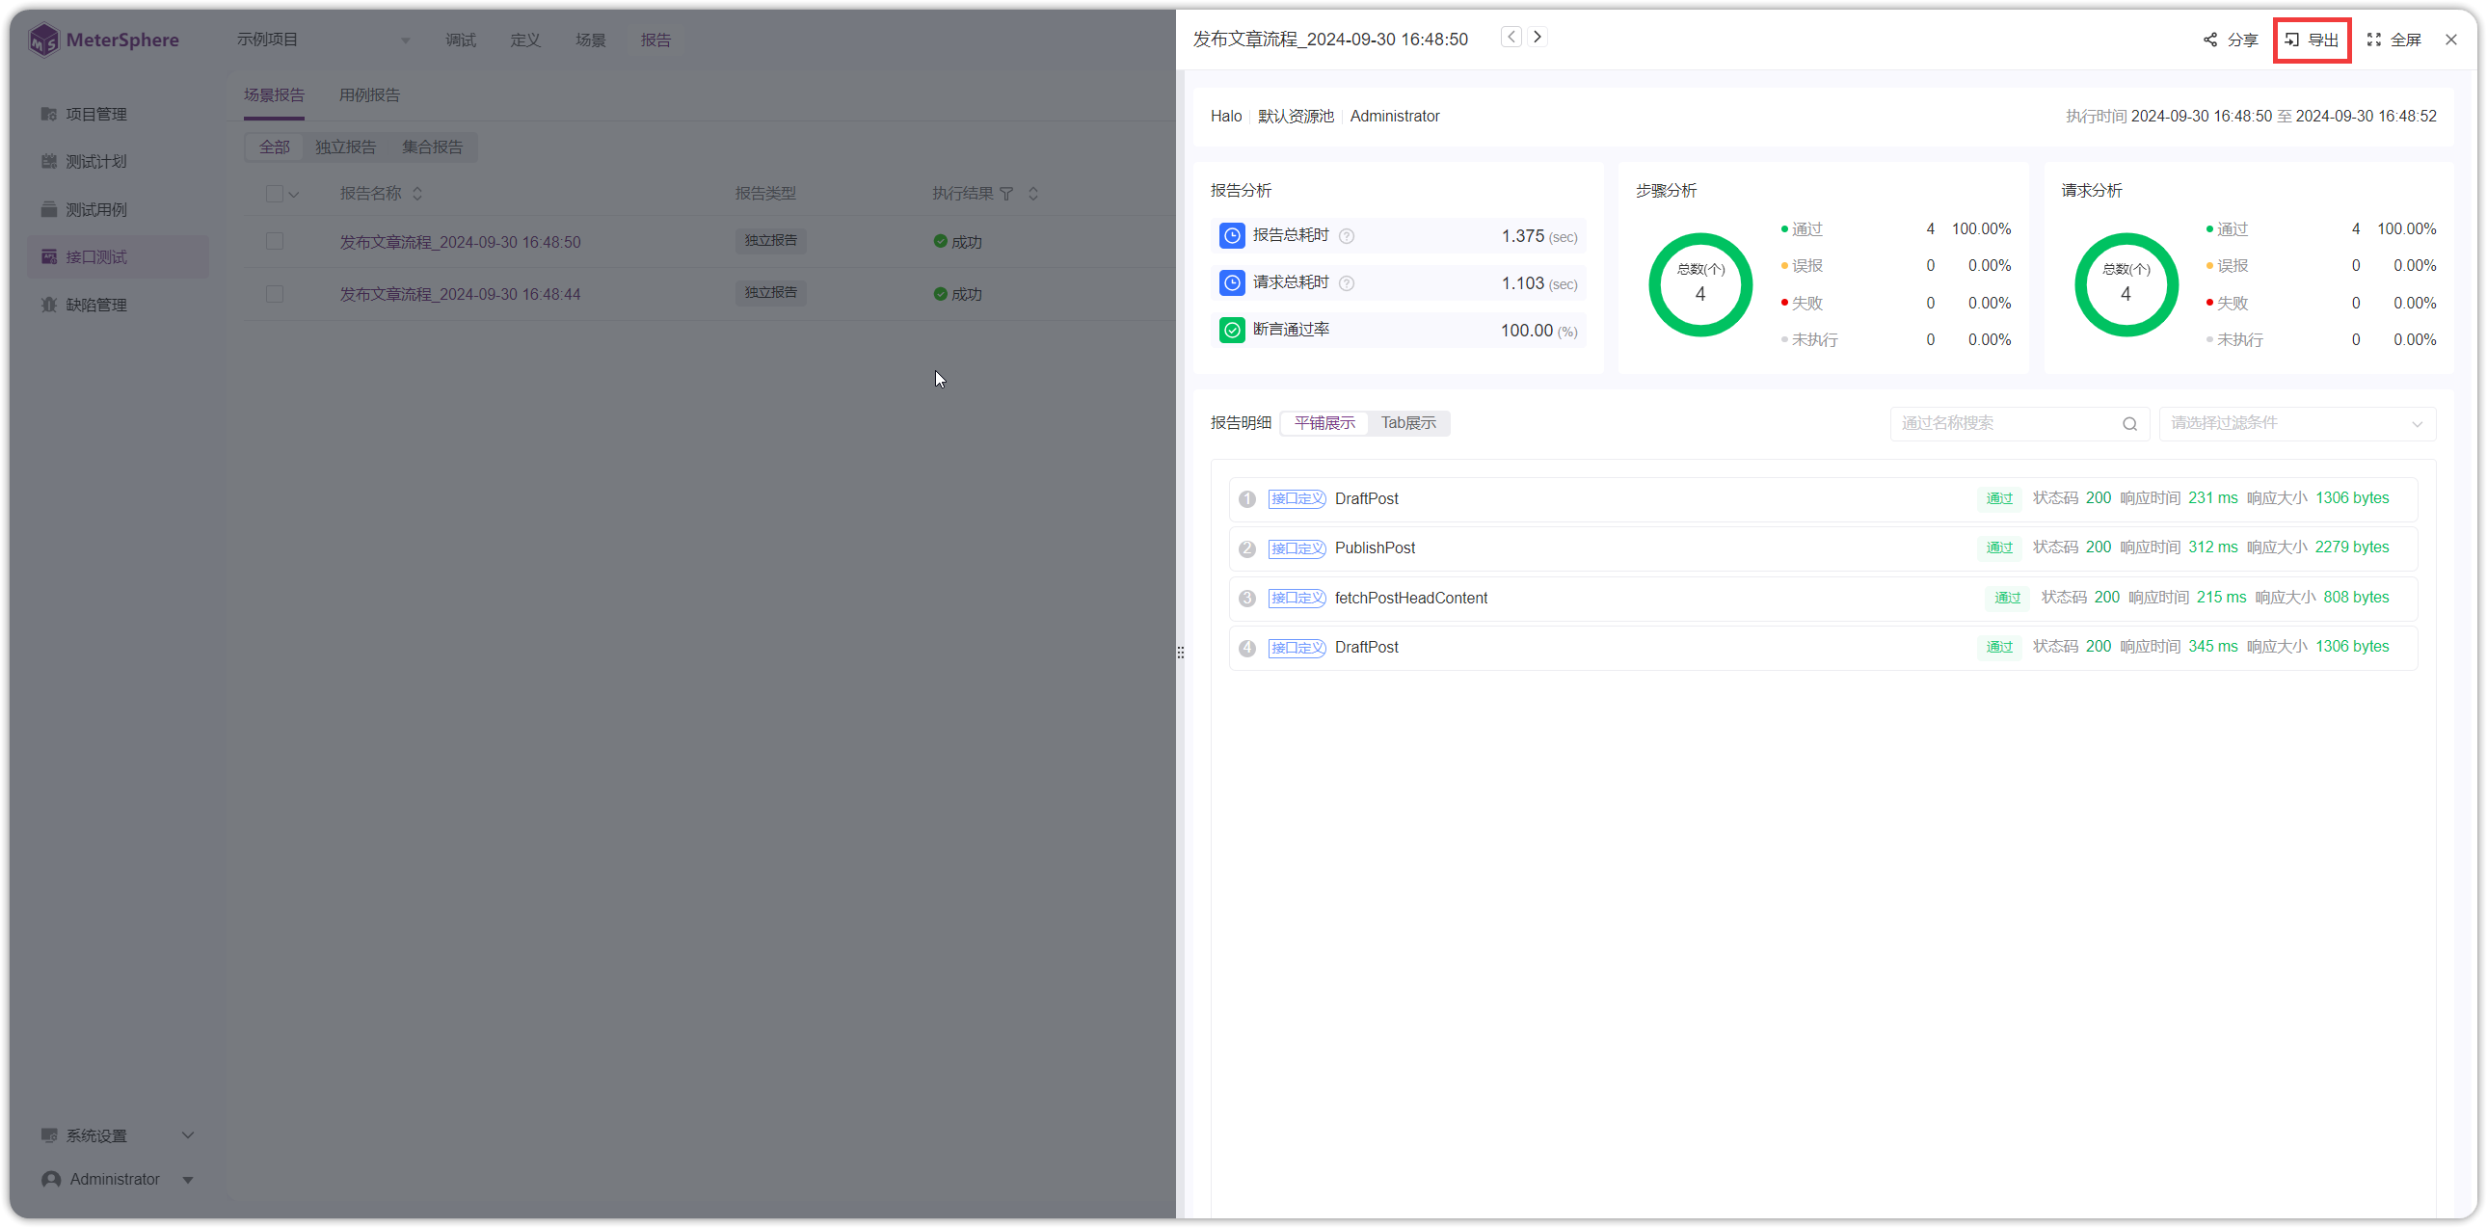Viewport: 2487px width, 1228px height.
Task: Open 测试用例 in the sidebar
Action: pyautogui.click(x=117, y=209)
